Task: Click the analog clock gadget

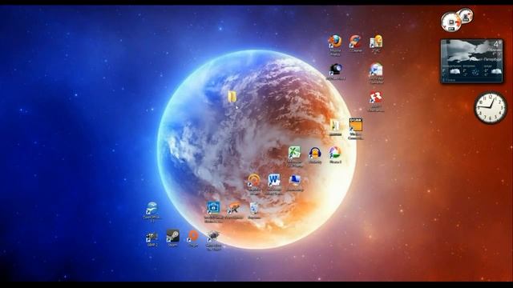Action: click(491, 108)
